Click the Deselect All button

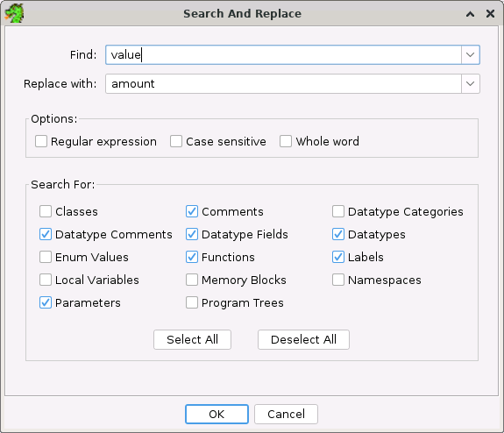[x=303, y=339]
